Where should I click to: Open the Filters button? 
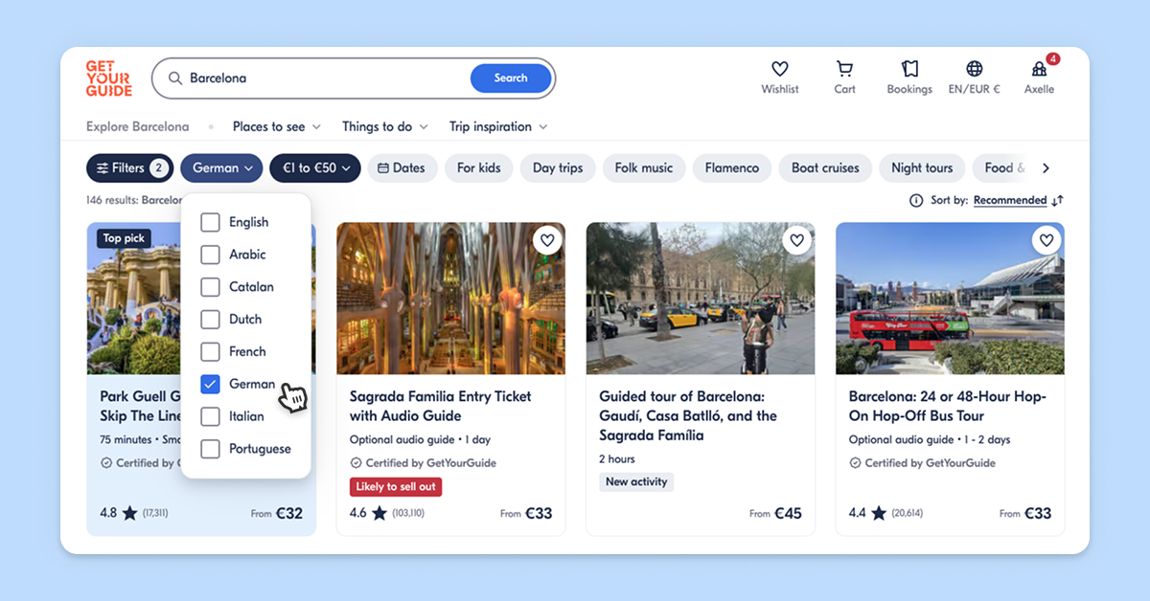pos(129,167)
